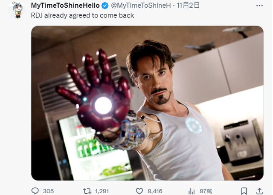Screen dimensions: 273x195
Task: Open the attached tweet photo
Action: pyautogui.click(x=147, y=103)
